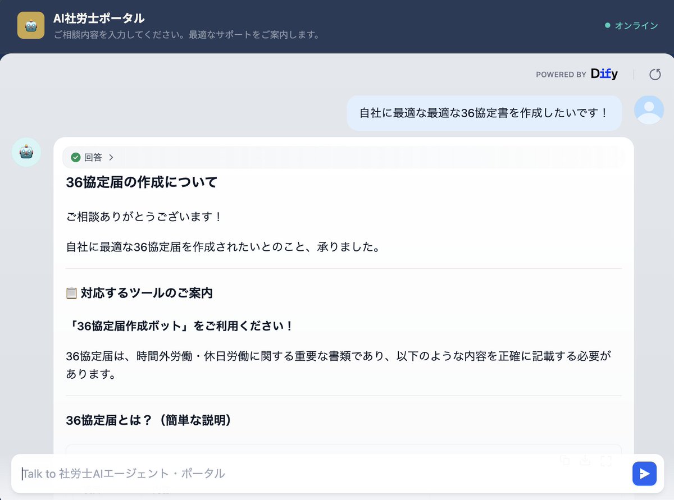The width and height of the screenshot is (674, 500).
Task: Click the heading "36協定届の作成について"
Action: 142,182
